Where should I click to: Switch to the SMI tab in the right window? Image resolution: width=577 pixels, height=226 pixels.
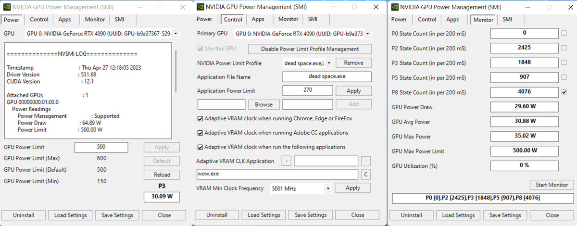click(507, 20)
